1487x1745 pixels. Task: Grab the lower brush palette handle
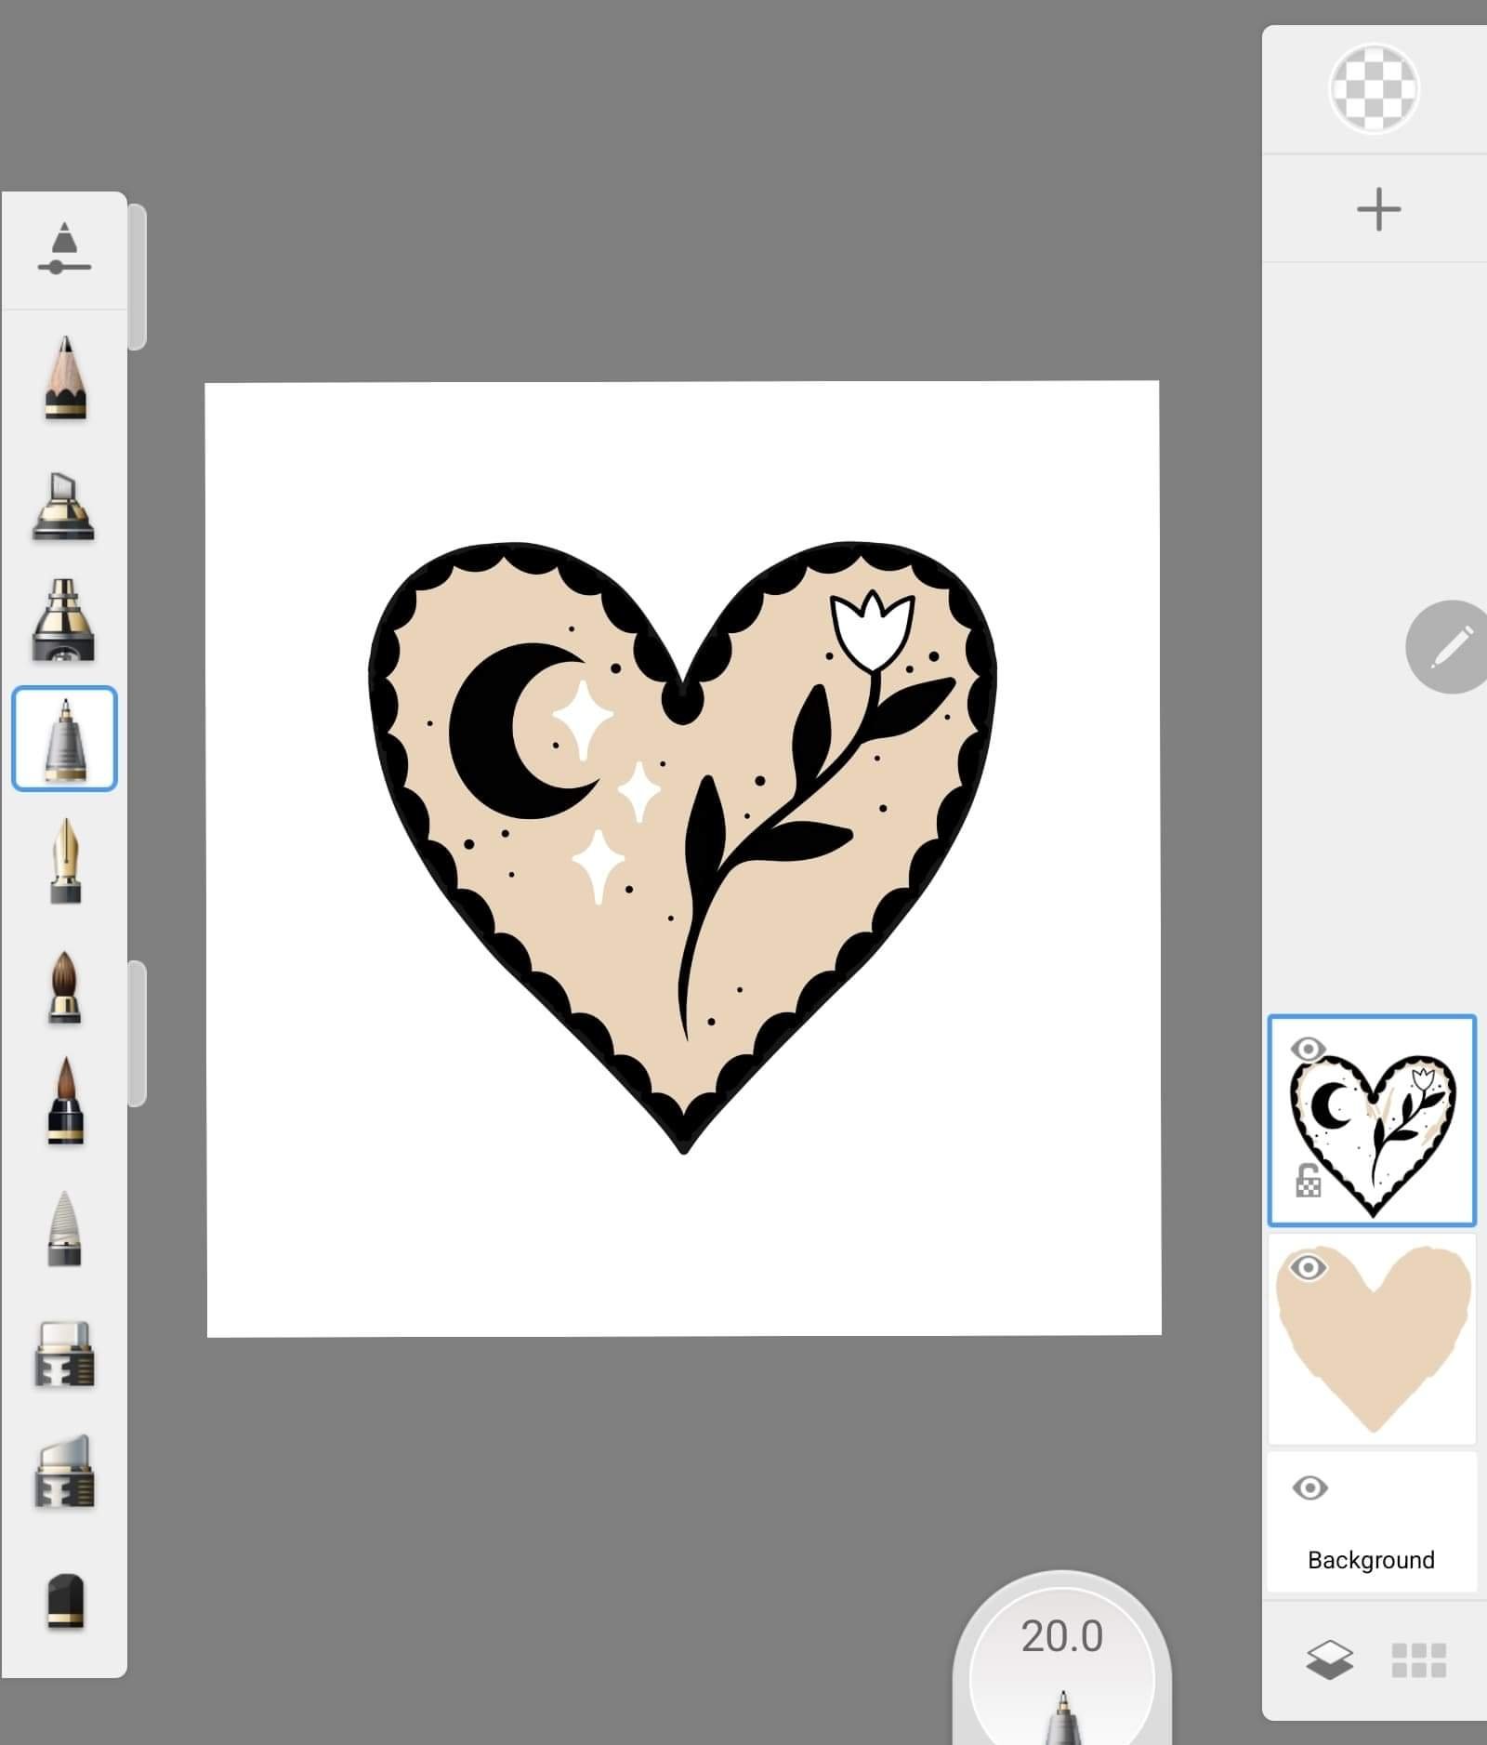coord(137,1034)
